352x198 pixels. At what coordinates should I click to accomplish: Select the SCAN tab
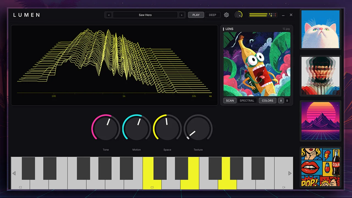pyautogui.click(x=230, y=101)
